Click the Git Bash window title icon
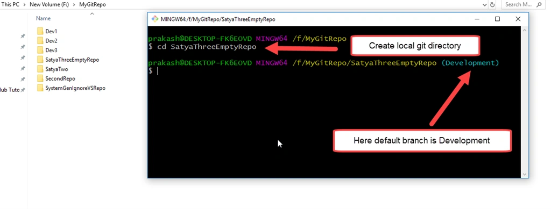This screenshot has width=551, height=209. [154, 19]
